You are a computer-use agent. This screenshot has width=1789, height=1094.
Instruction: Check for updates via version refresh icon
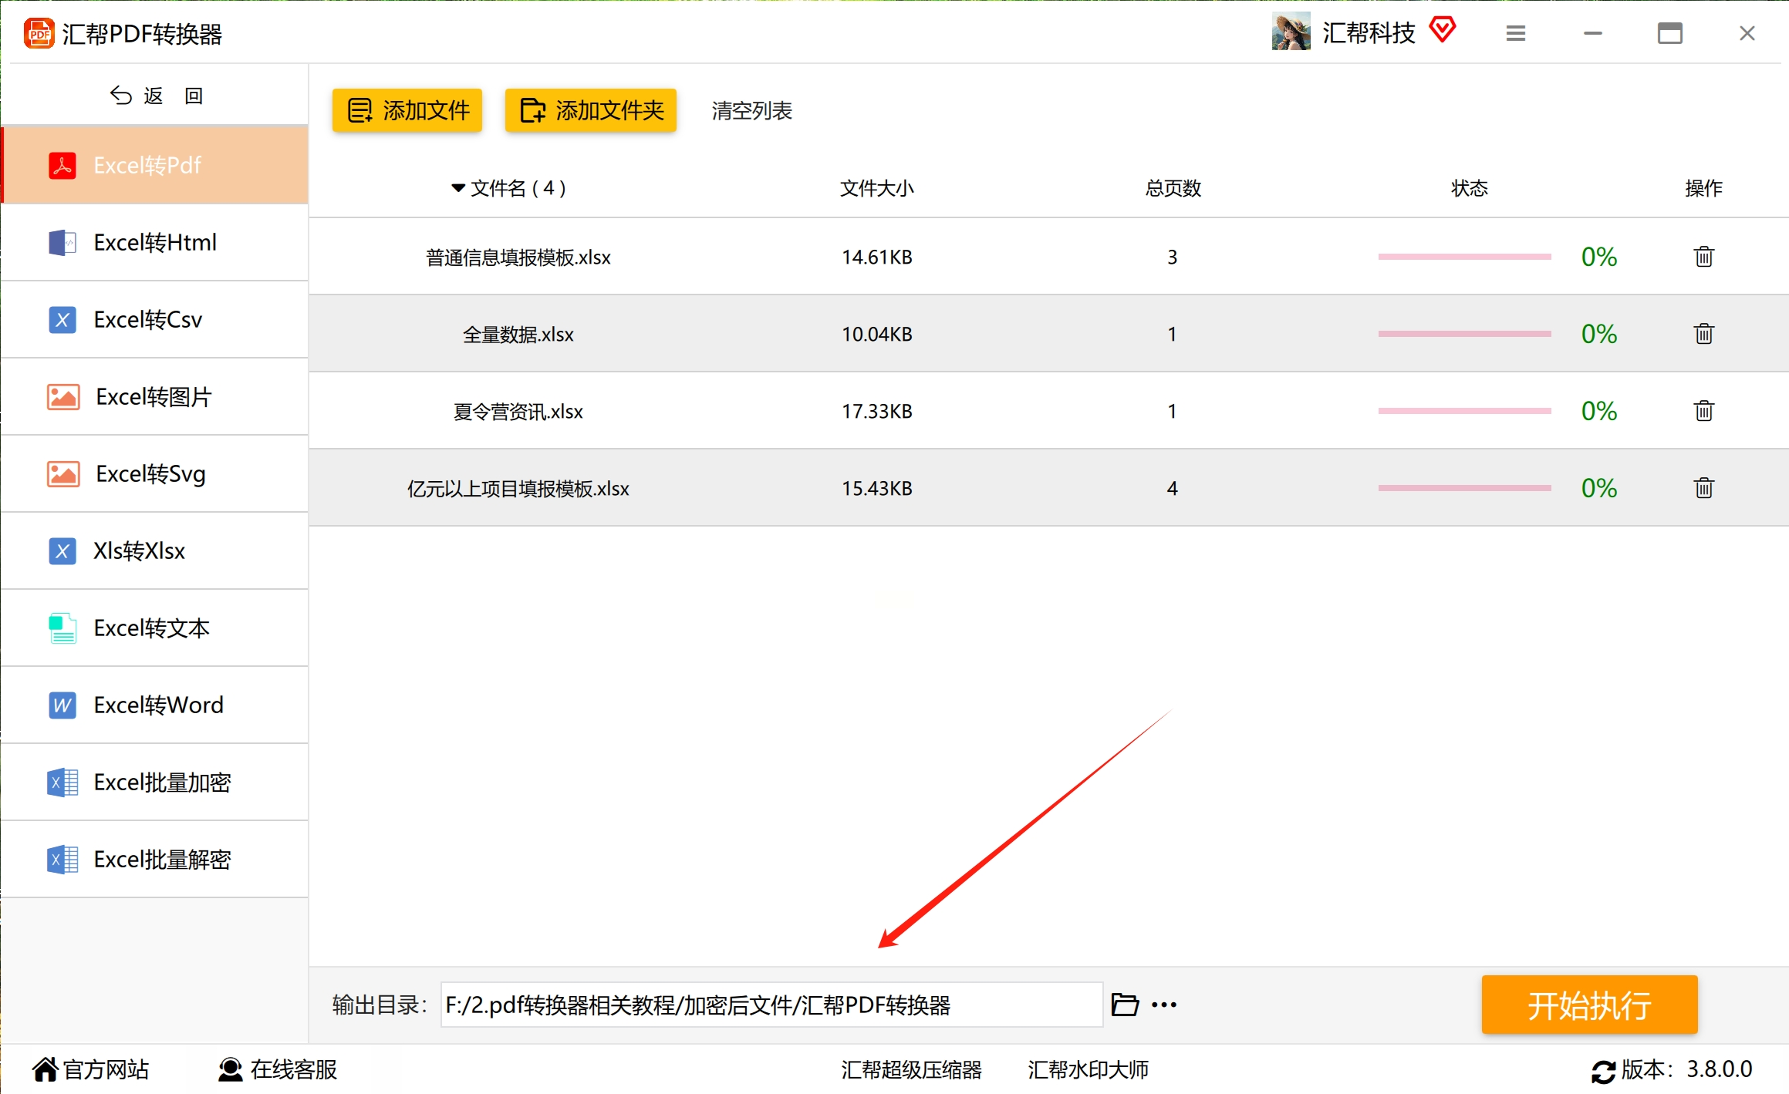[x=1603, y=1071]
